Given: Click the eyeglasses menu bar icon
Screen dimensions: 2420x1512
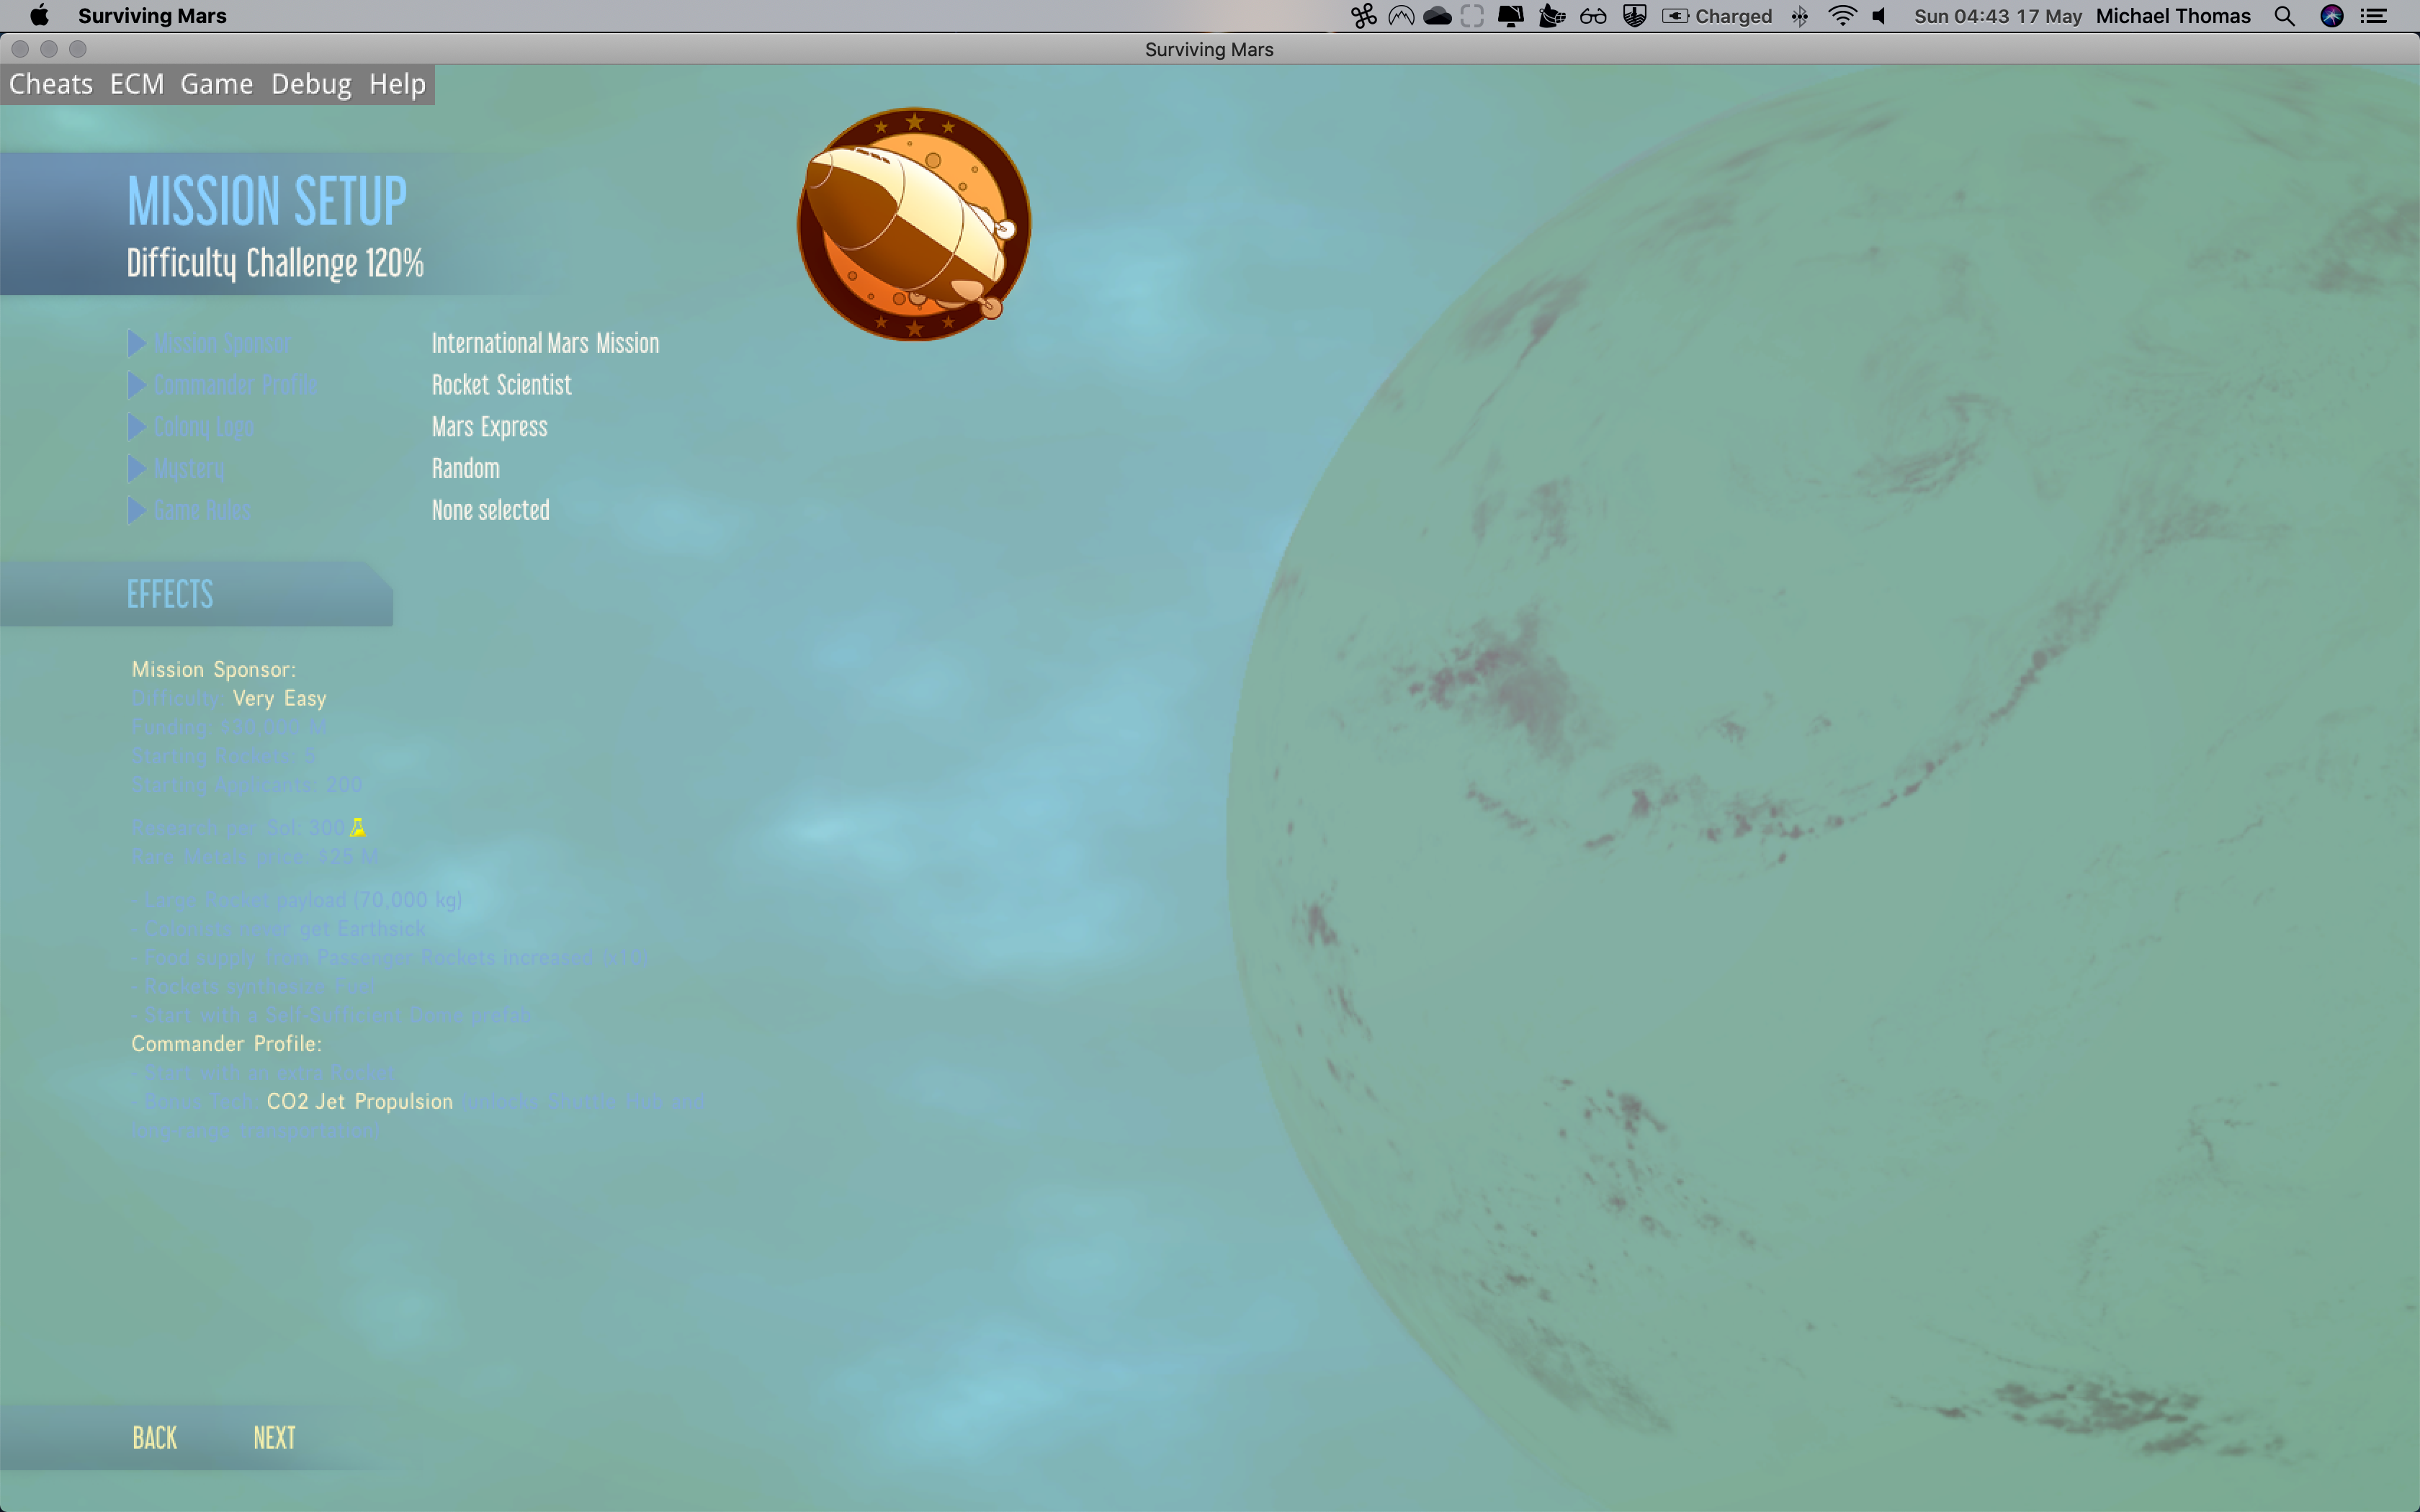Looking at the screenshot, I should coord(1593,16).
